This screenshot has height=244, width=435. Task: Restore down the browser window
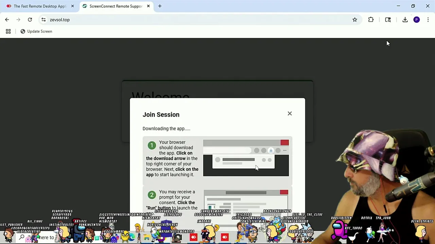[x=413, y=6]
